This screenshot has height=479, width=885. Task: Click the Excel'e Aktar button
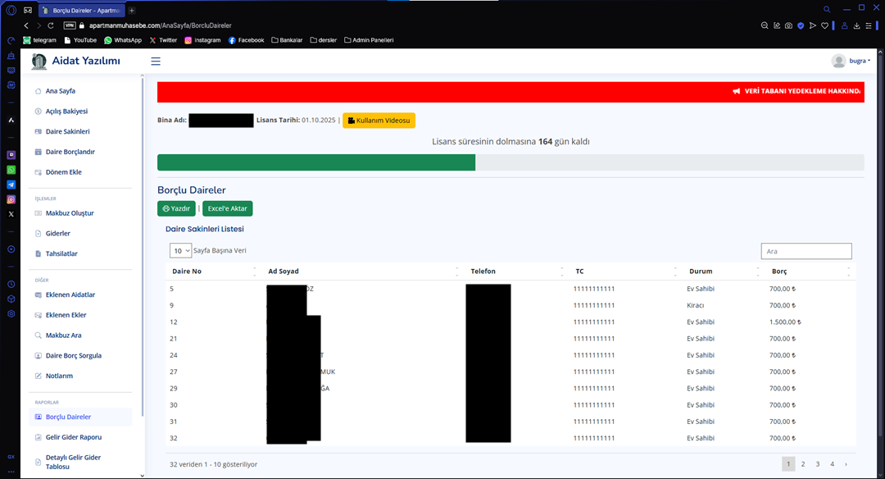(x=227, y=208)
